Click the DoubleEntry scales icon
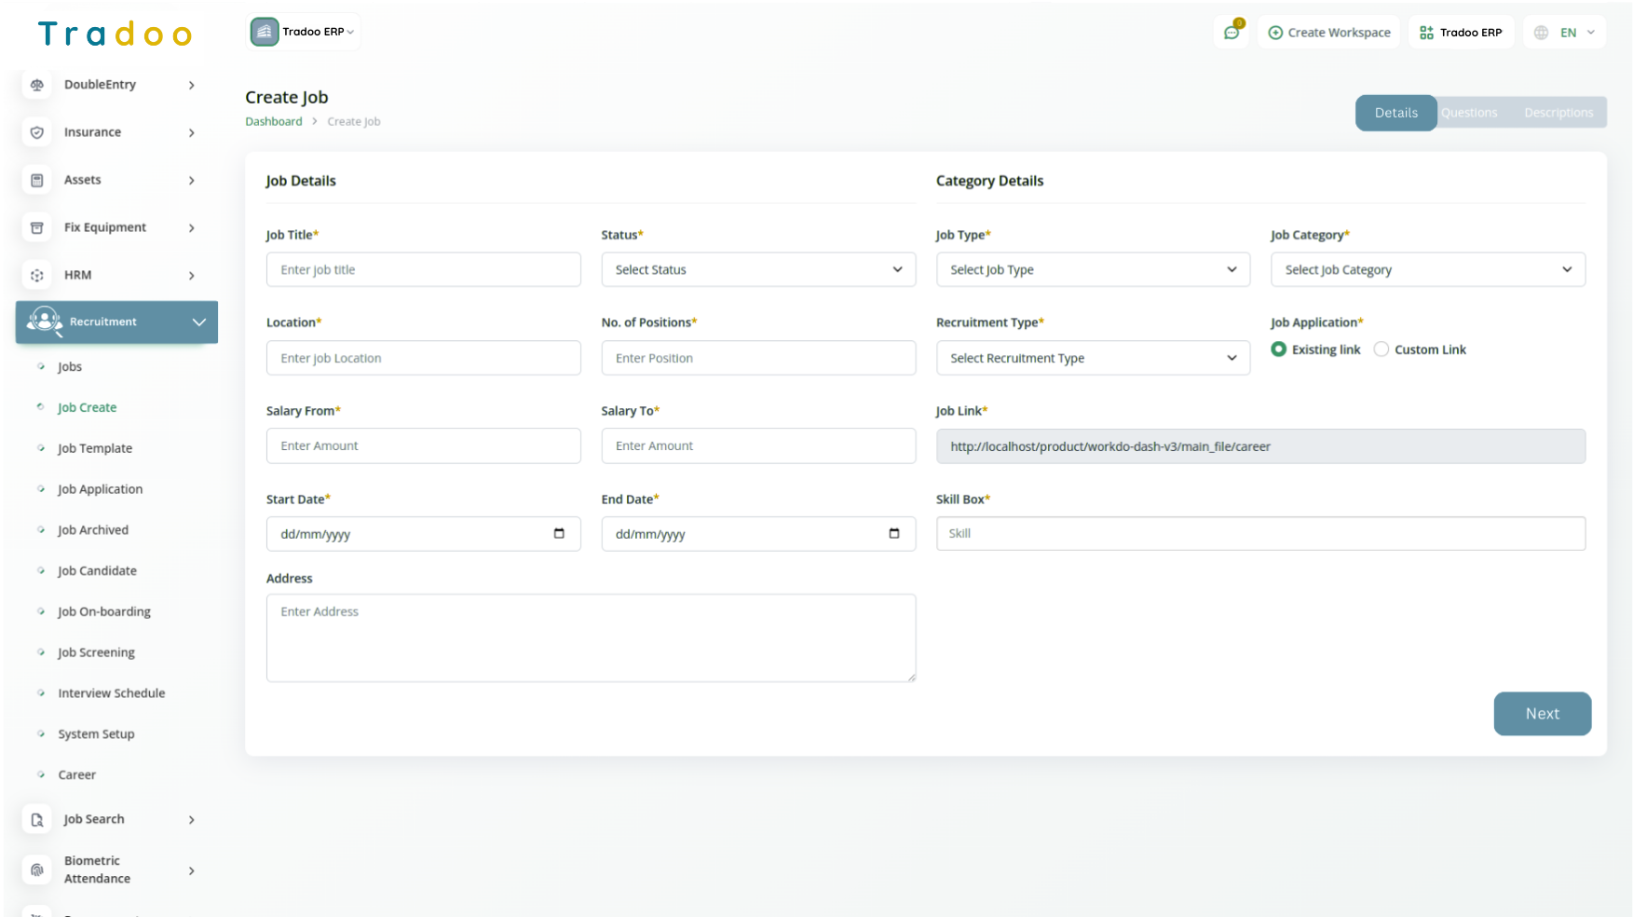 pos(37,85)
